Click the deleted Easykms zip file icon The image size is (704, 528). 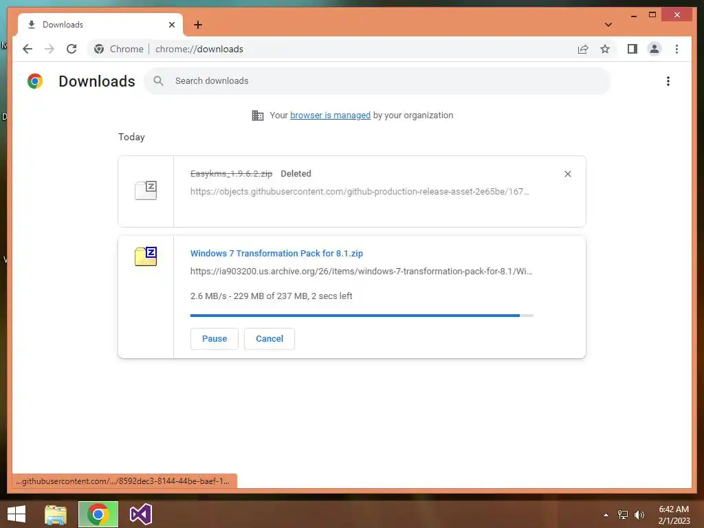coord(146,190)
